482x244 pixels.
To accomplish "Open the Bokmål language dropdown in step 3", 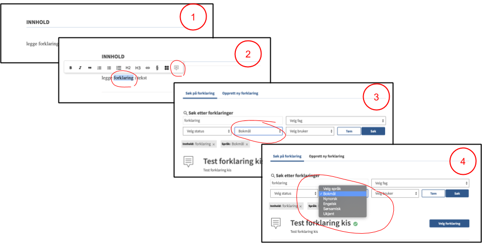I will [x=258, y=131].
